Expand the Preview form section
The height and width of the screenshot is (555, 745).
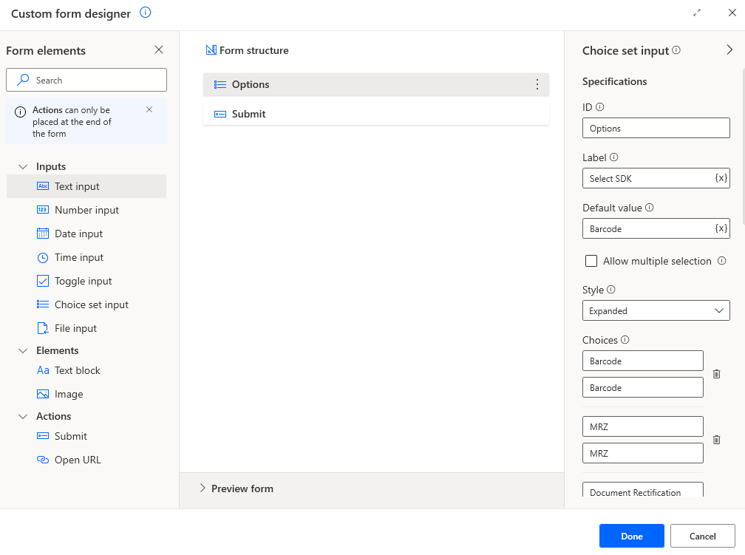pos(203,488)
